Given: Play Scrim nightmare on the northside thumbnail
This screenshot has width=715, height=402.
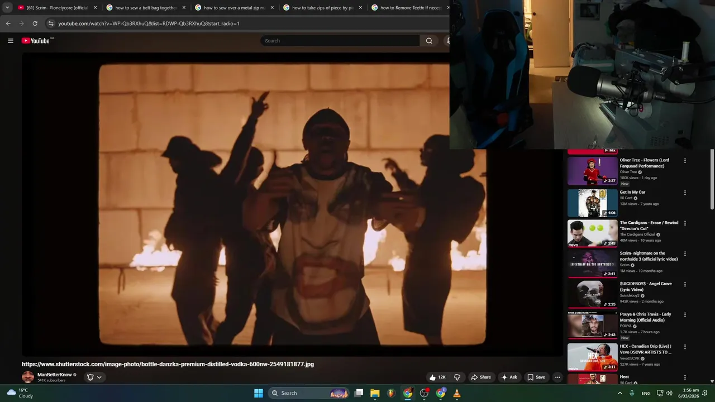Looking at the screenshot, I should (593, 264).
